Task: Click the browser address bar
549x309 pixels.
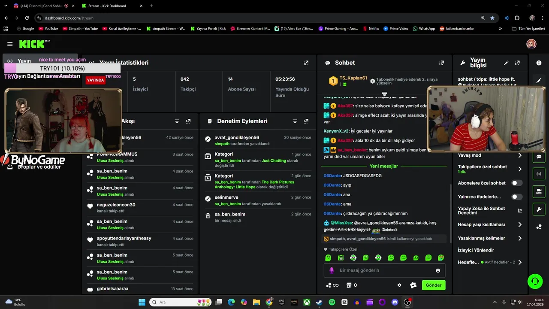Action: [257, 18]
